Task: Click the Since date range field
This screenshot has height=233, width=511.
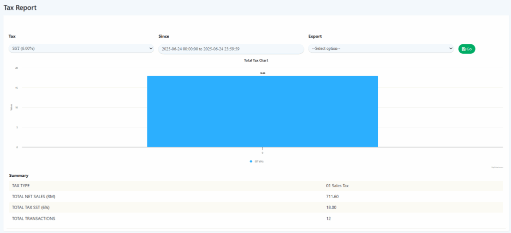Action: pos(231,49)
